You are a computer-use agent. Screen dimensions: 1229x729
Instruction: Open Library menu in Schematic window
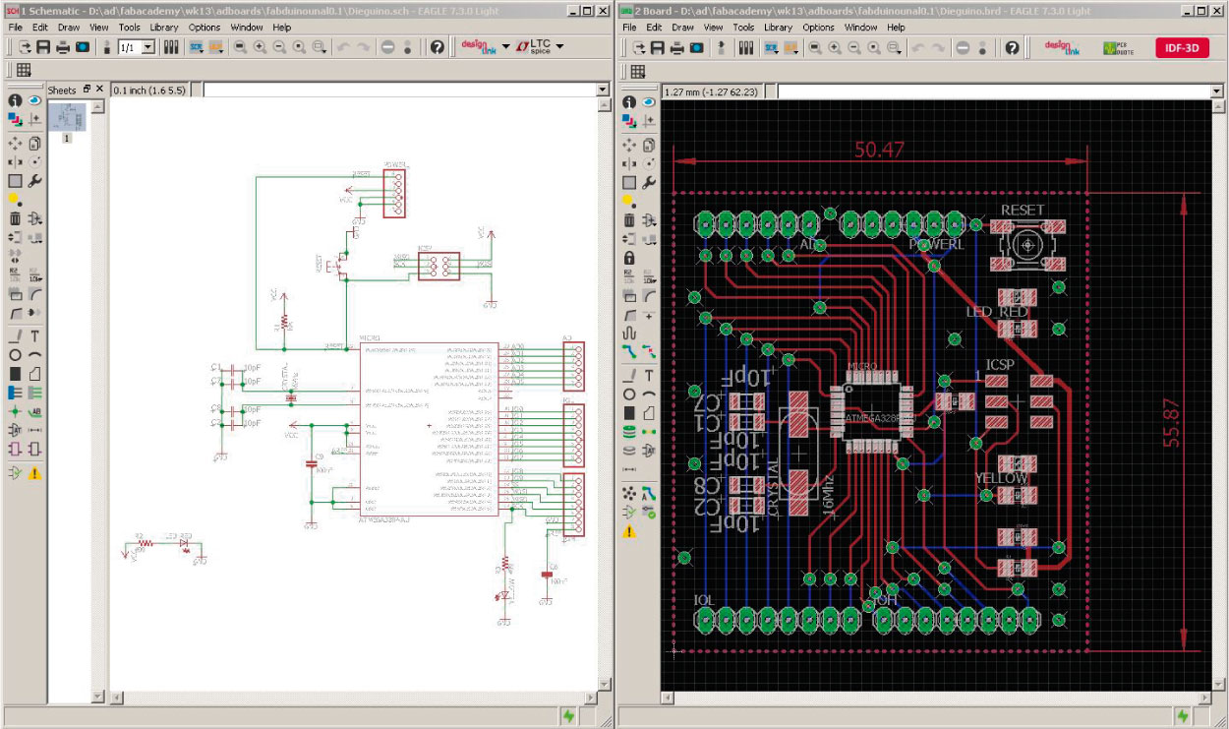tap(164, 28)
